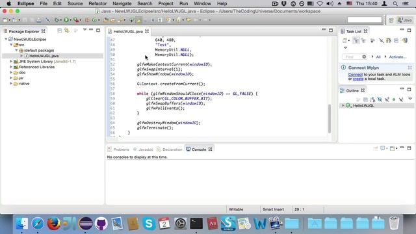This screenshot has width=416, height=234.
Task: Toggle Scheduled presentation in Task List toolbar
Action: tap(363, 40)
